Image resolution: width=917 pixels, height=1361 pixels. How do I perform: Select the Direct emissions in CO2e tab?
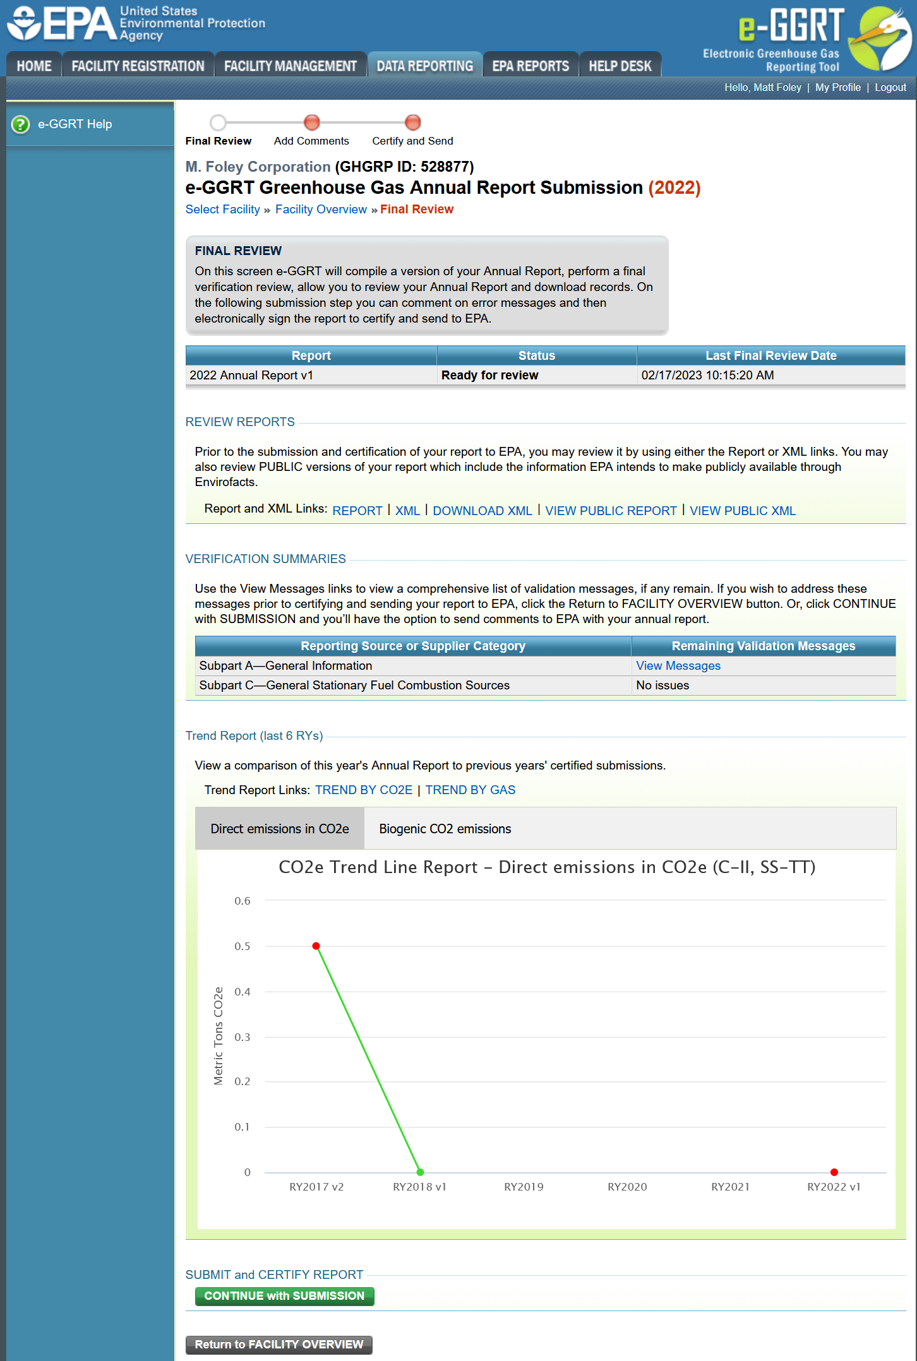coord(280,829)
